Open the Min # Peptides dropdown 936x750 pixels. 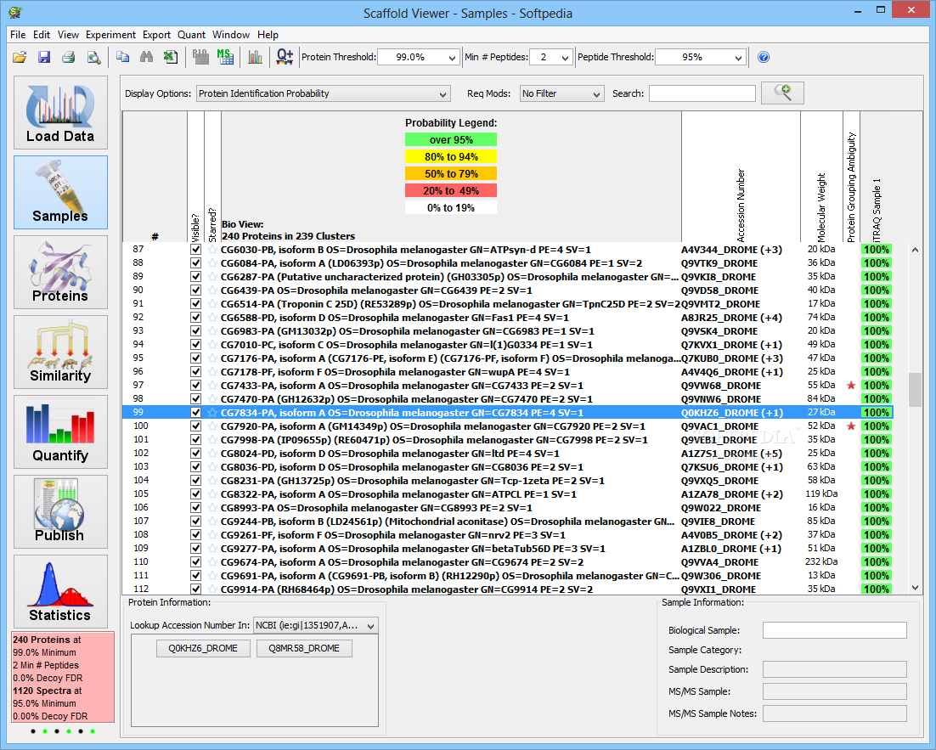coord(565,57)
